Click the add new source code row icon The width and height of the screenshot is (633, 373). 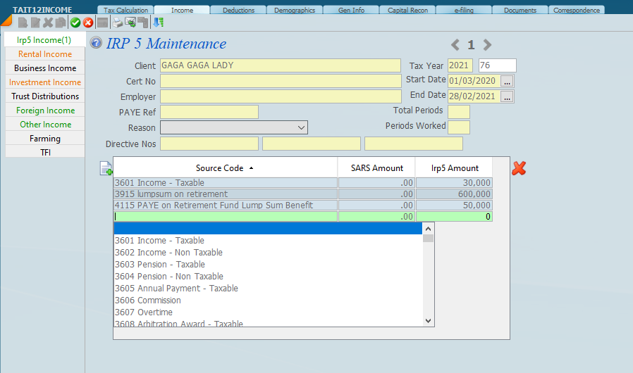106,168
